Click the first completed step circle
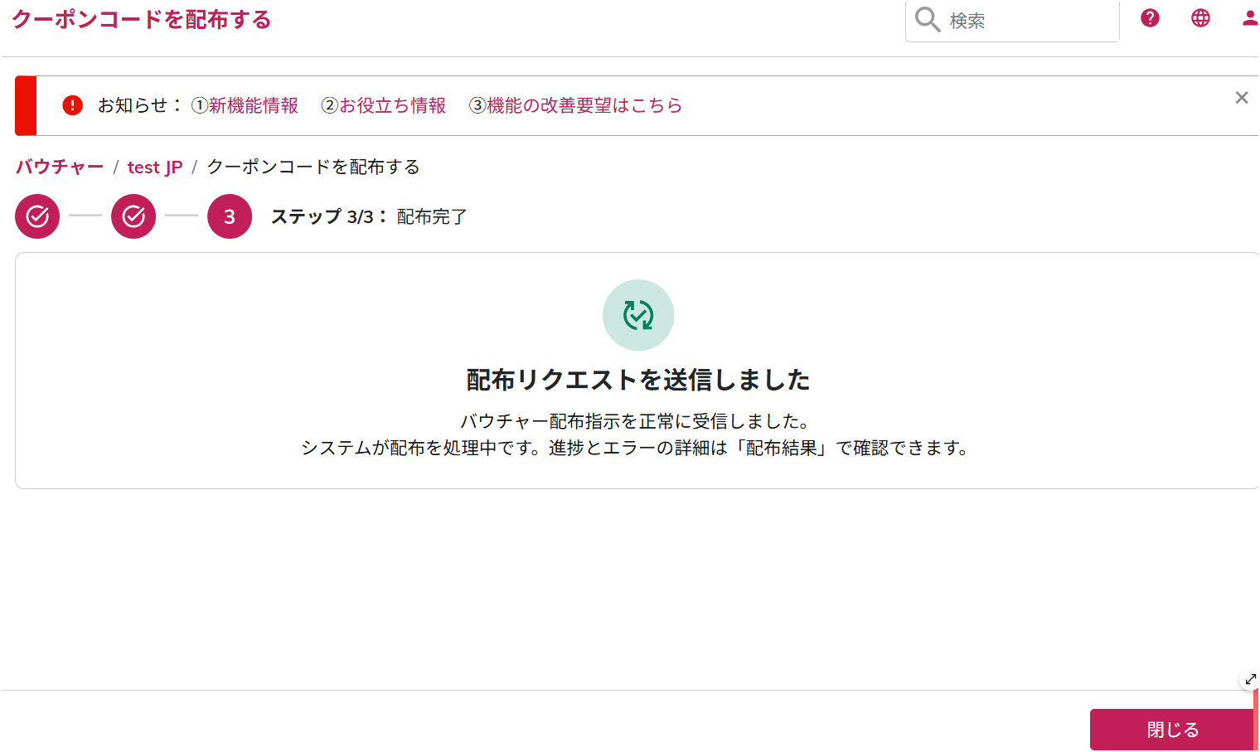This screenshot has height=752, width=1260. coord(37,216)
